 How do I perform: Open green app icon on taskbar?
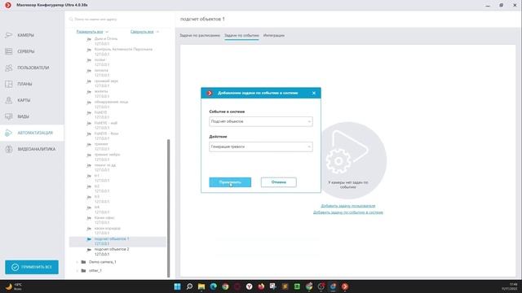coord(297,286)
